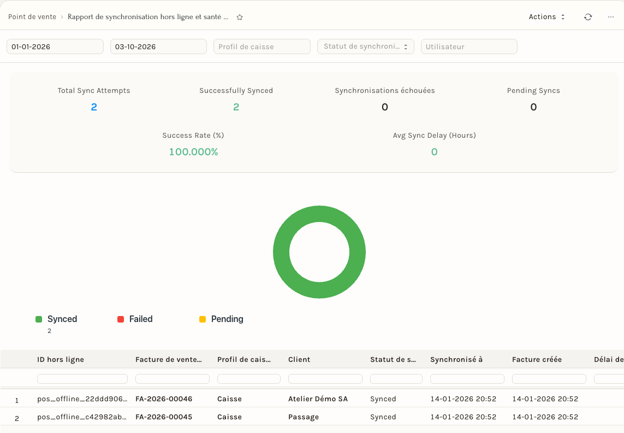Image resolution: width=624 pixels, height=433 pixels.
Task: Filter the Facture de vente column
Action: [x=173, y=379]
